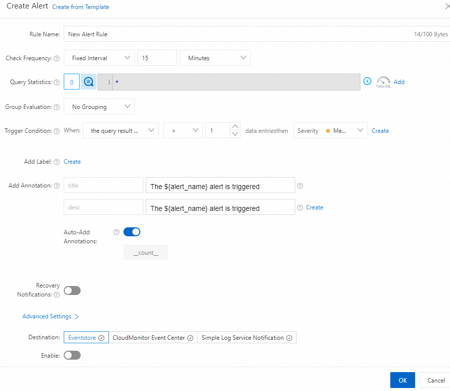Select the Eventstore destination
This screenshot has width=450, height=391.
(86, 338)
